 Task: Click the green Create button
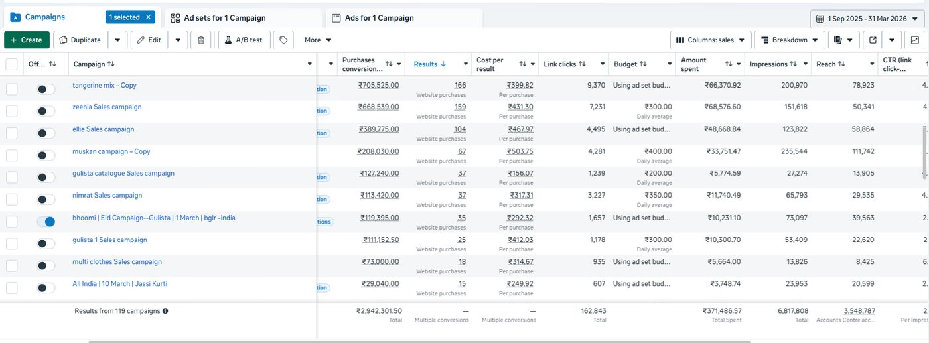pyautogui.click(x=27, y=40)
